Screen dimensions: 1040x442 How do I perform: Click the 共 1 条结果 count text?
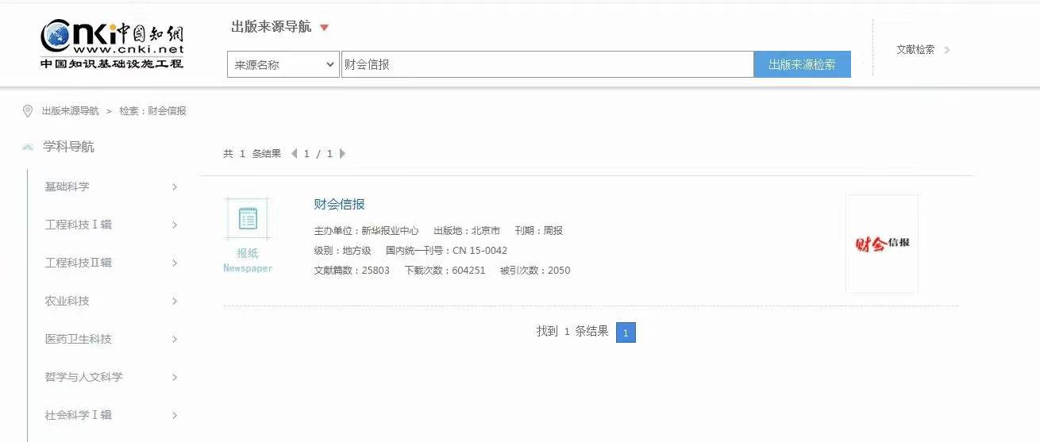point(252,154)
